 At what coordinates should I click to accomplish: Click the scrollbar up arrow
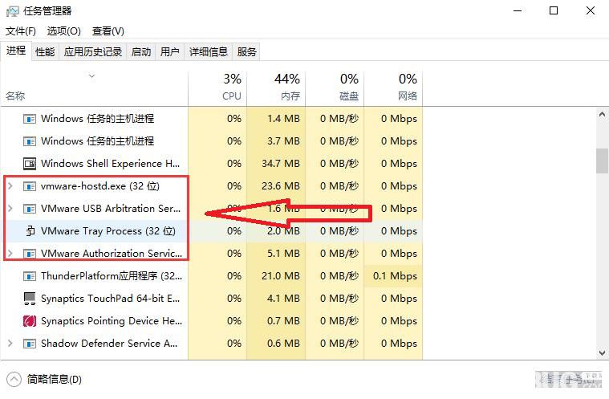point(602,114)
